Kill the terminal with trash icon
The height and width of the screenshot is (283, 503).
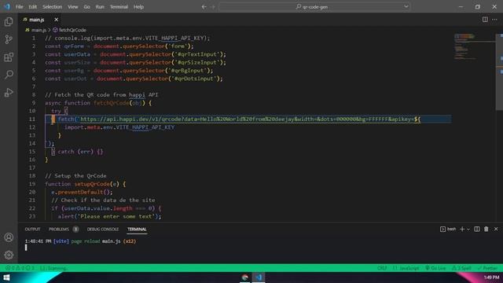point(486,229)
